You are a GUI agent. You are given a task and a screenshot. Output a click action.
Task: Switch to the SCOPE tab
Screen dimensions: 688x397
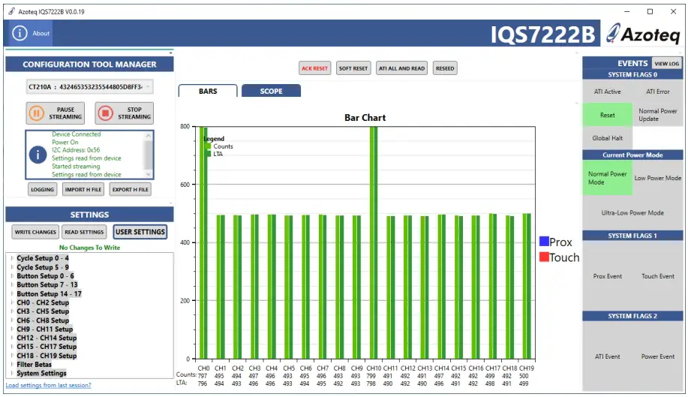[x=271, y=91]
